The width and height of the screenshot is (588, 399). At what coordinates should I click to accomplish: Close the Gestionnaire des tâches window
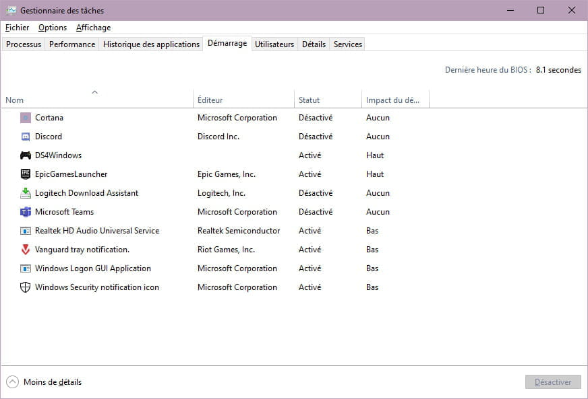click(x=572, y=11)
